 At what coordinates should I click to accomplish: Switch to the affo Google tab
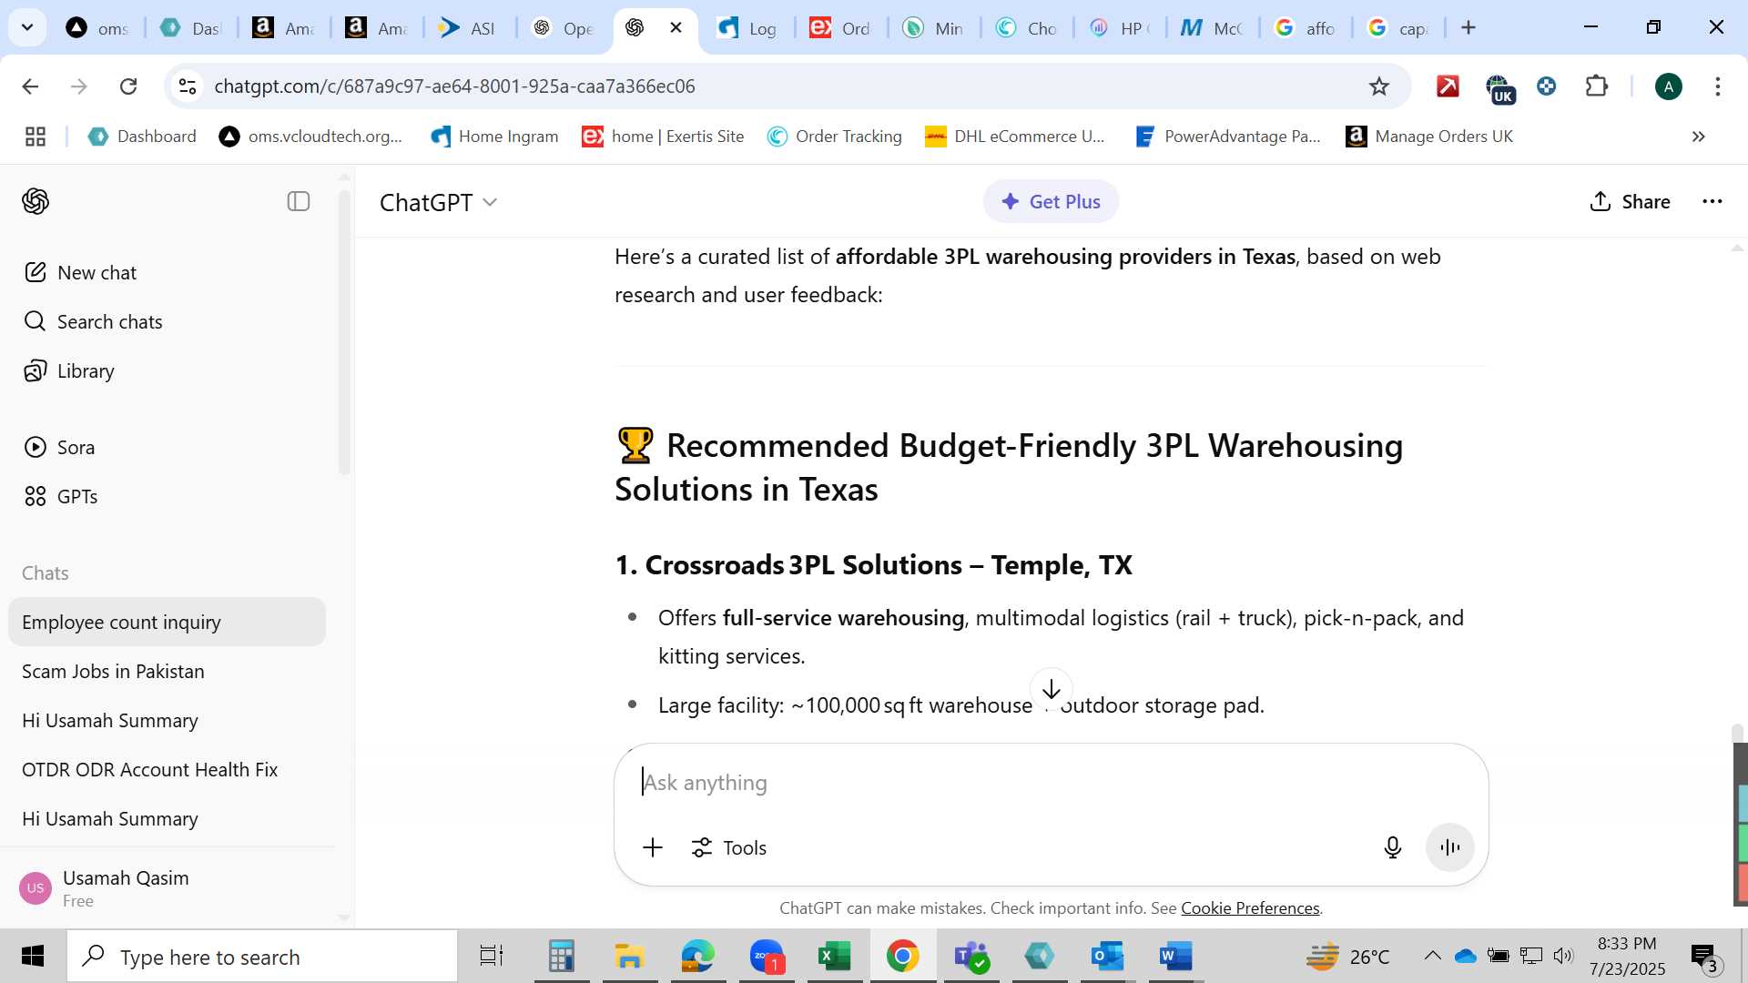1306,28
